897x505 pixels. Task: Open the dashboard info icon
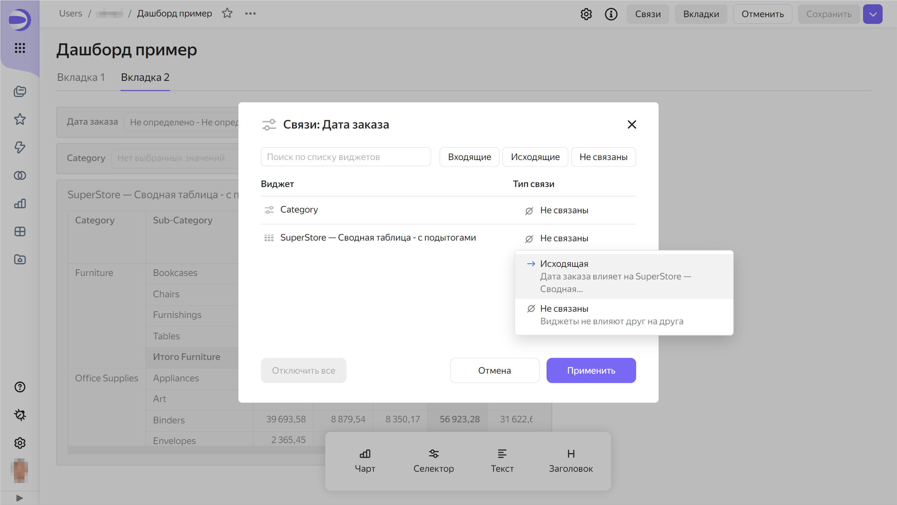(x=611, y=14)
